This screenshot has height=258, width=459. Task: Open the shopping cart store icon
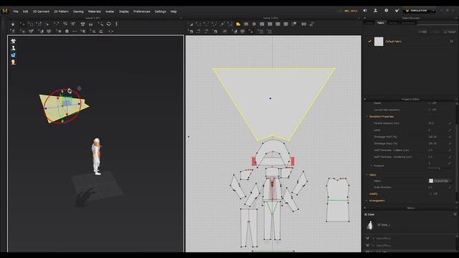pyautogui.click(x=397, y=11)
